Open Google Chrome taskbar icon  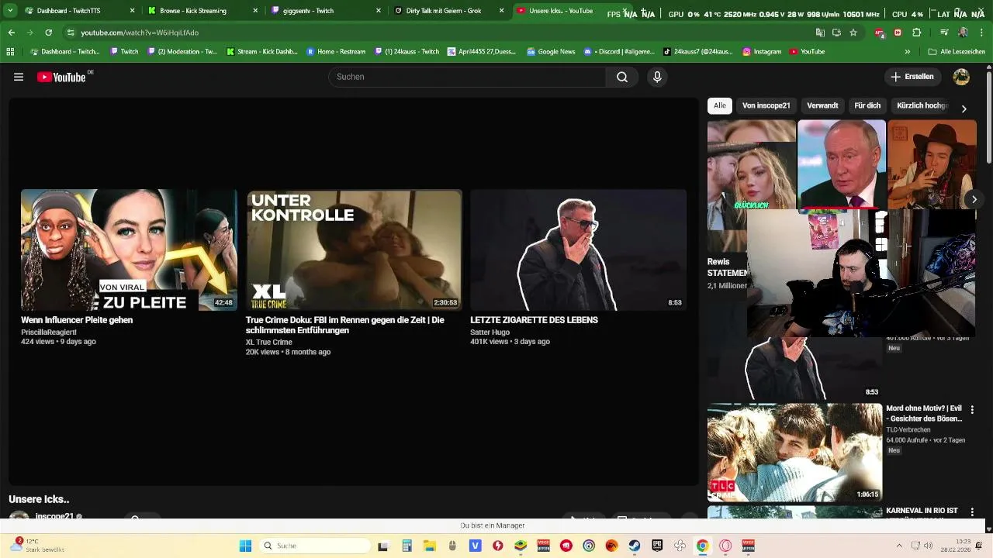702,546
